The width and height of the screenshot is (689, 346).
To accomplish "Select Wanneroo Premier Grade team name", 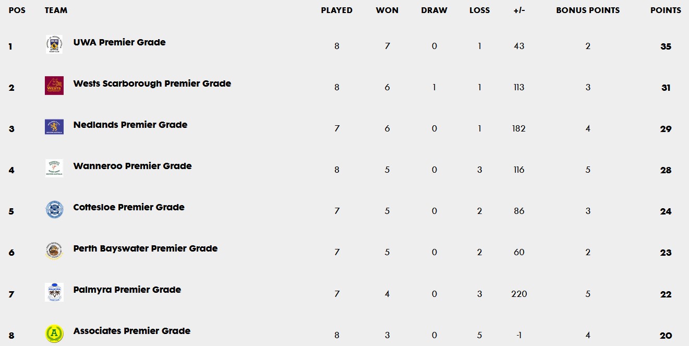I will [132, 166].
